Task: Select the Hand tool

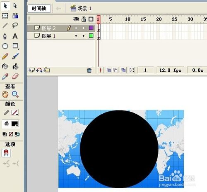Action: (x=5, y=94)
